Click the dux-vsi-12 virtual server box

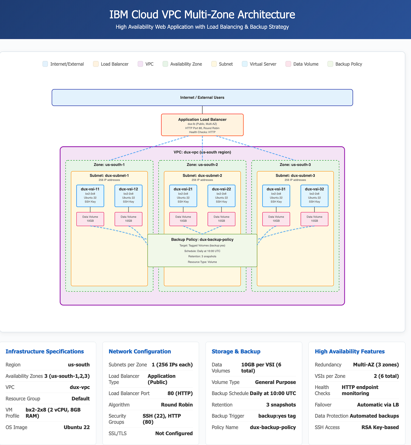[x=129, y=196]
